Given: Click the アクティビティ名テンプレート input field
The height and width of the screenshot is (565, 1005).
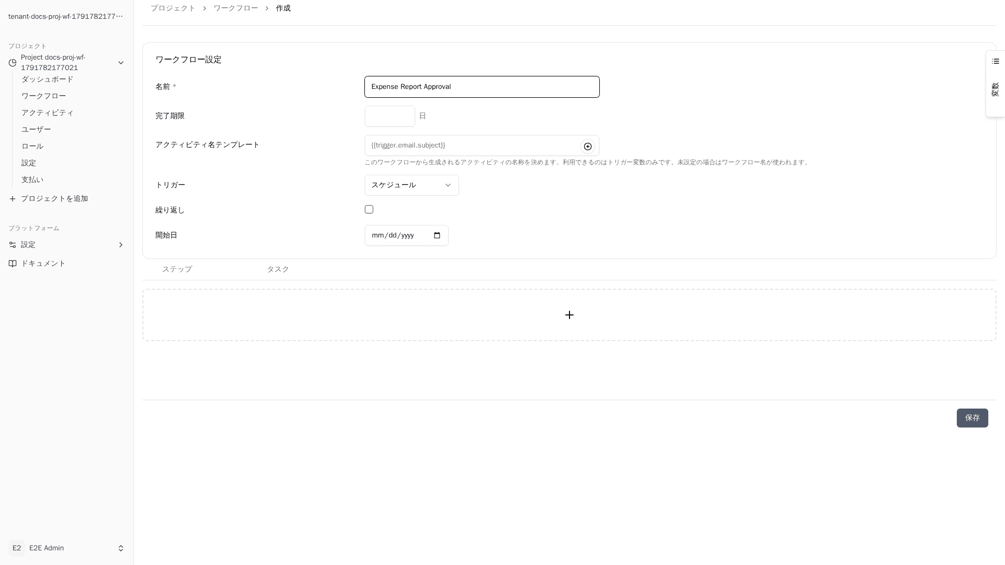Looking at the screenshot, I should click(482, 145).
